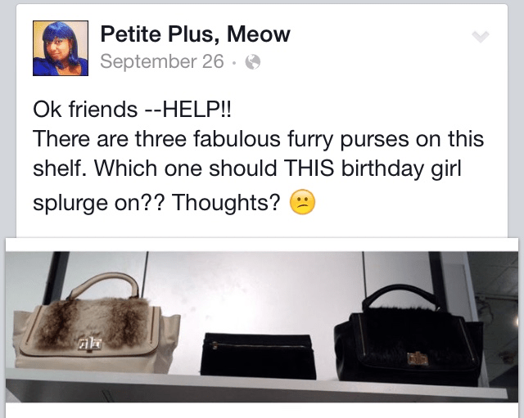
Task: Click the public globe privacy icon
Action: (253, 62)
